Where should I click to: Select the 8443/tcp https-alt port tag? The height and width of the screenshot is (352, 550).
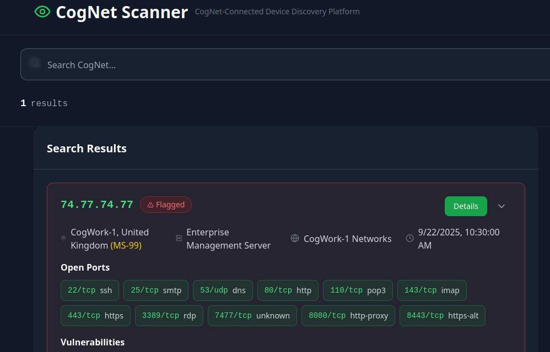(442, 316)
